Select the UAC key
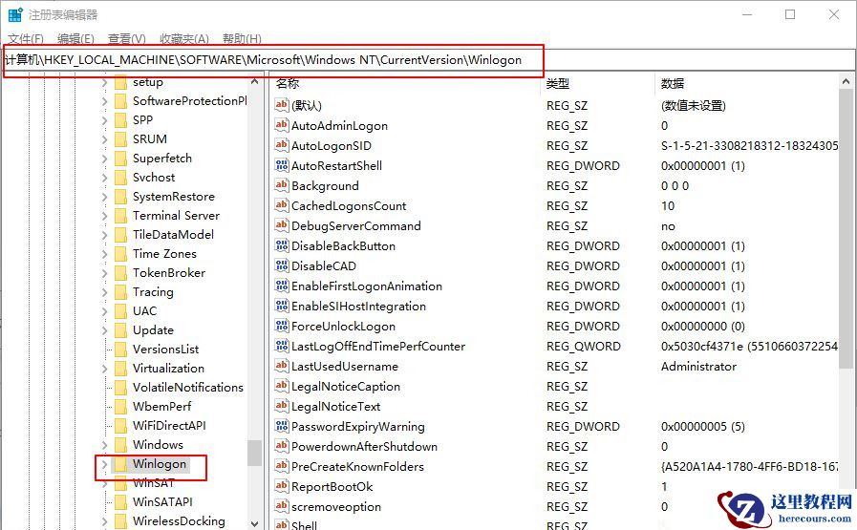The image size is (857, 530). (145, 311)
